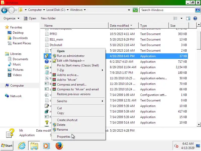Image resolution: width=201 pixels, height=151 pixels.
Task: Click the Open button in the toolbar
Action: click(30, 18)
